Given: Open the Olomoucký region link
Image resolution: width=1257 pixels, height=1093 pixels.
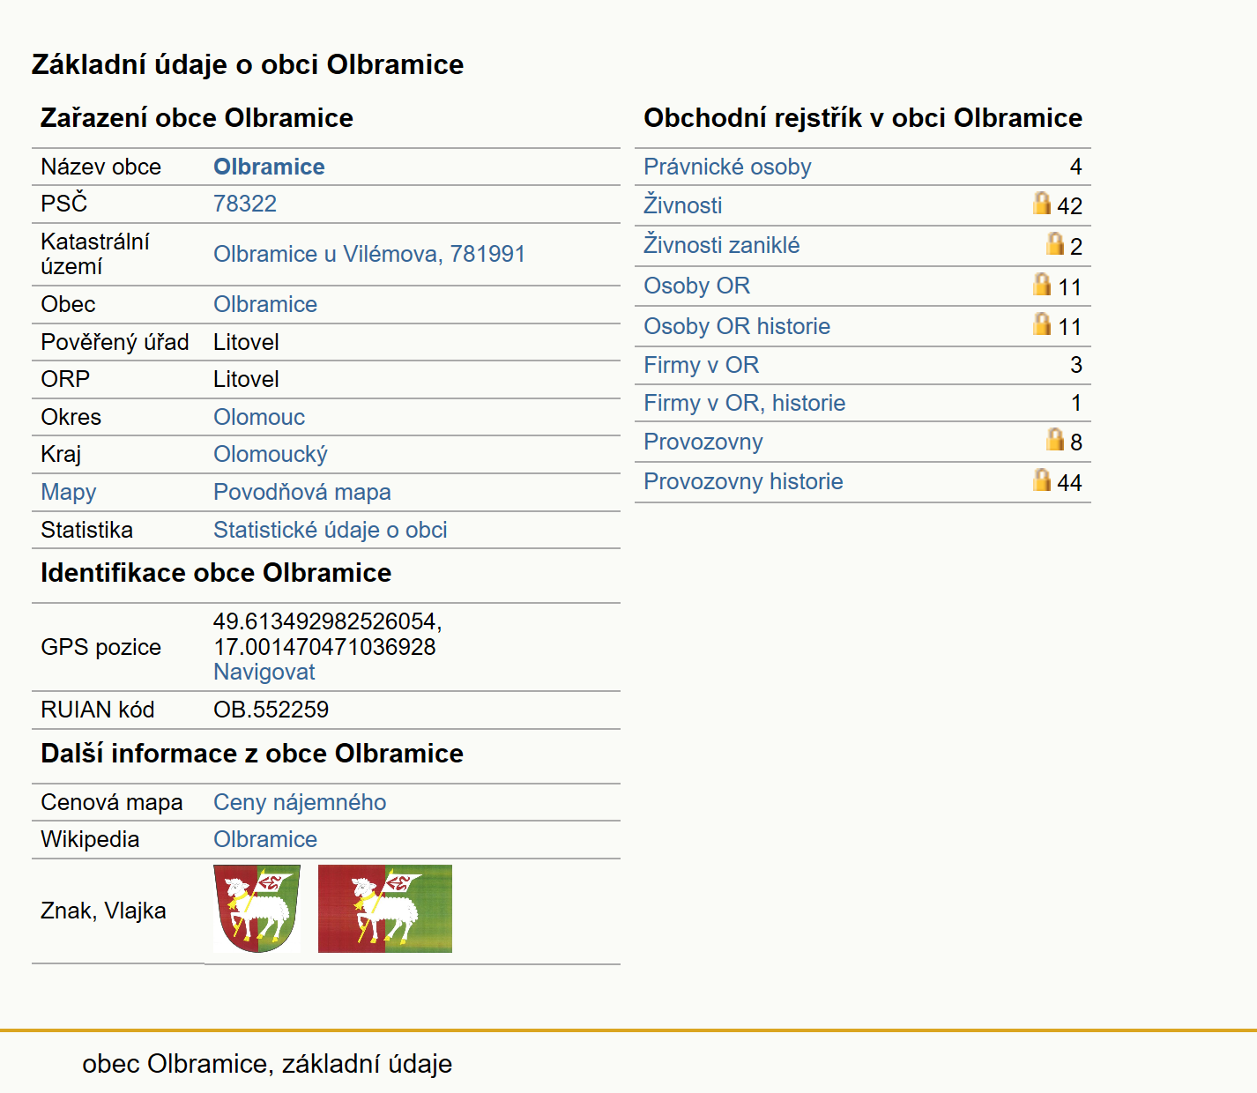Looking at the screenshot, I should point(271,454).
